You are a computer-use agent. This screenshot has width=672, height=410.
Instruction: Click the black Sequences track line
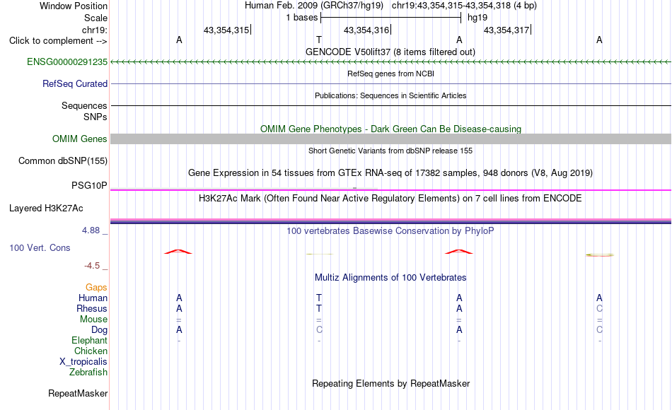click(390, 105)
